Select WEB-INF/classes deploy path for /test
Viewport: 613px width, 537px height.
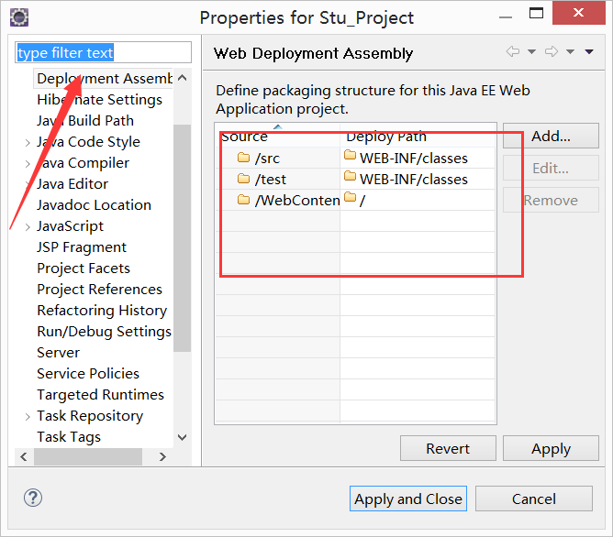point(418,179)
